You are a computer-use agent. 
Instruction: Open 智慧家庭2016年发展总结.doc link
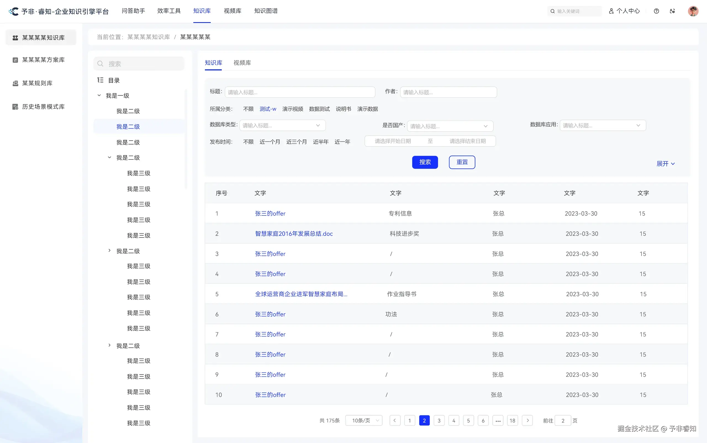click(x=294, y=233)
